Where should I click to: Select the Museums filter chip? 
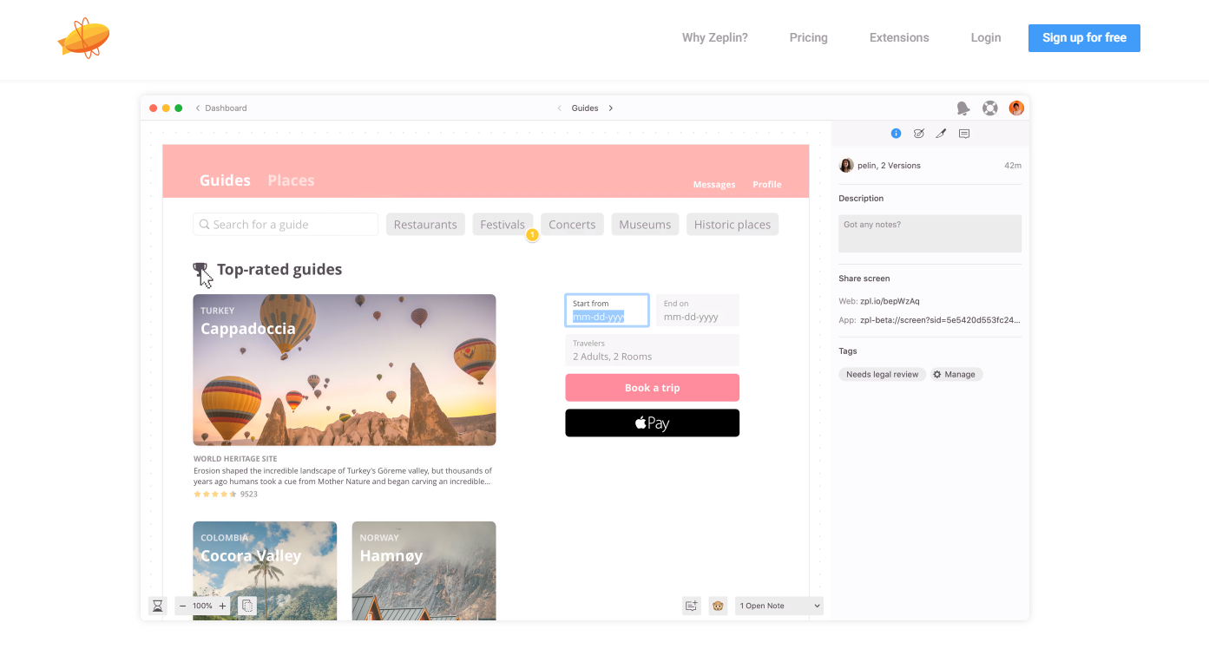click(x=645, y=224)
